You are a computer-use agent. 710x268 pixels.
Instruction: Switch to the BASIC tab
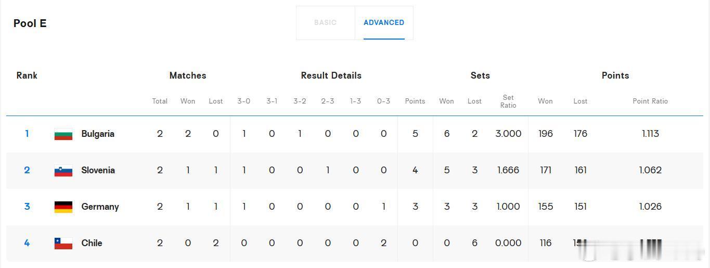tap(325, 22)
